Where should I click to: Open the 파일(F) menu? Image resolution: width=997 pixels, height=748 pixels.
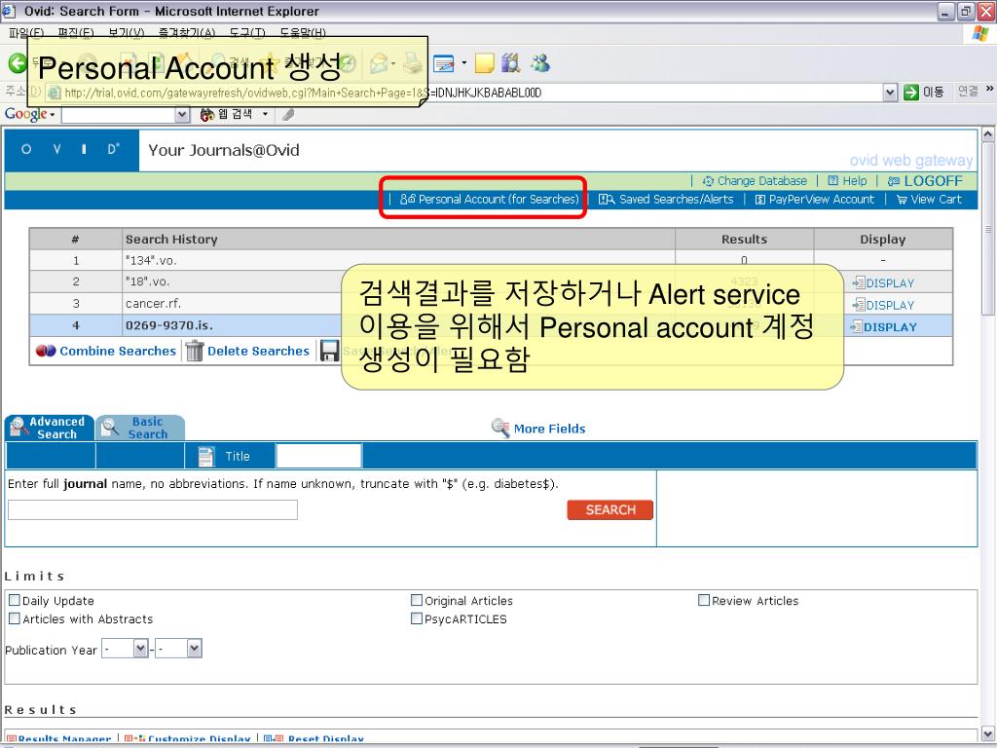tap(26, 33)
